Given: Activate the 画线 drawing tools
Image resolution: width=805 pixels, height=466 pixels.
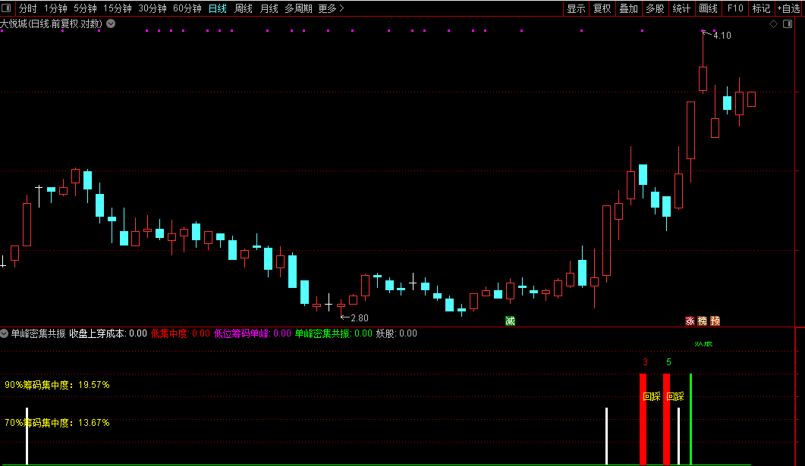Looking at the screenshot, I should coord(709,9).
